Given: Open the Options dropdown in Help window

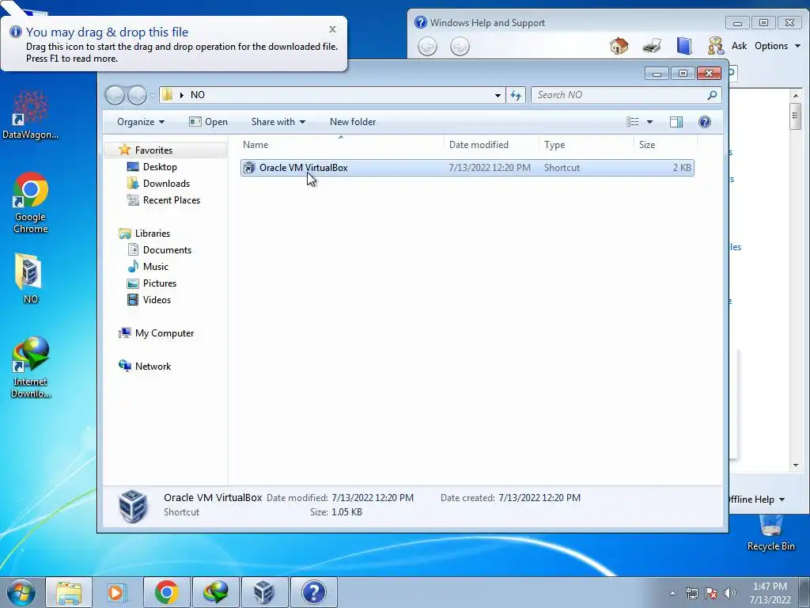Looking at the screenshot, I should point(778,46).
